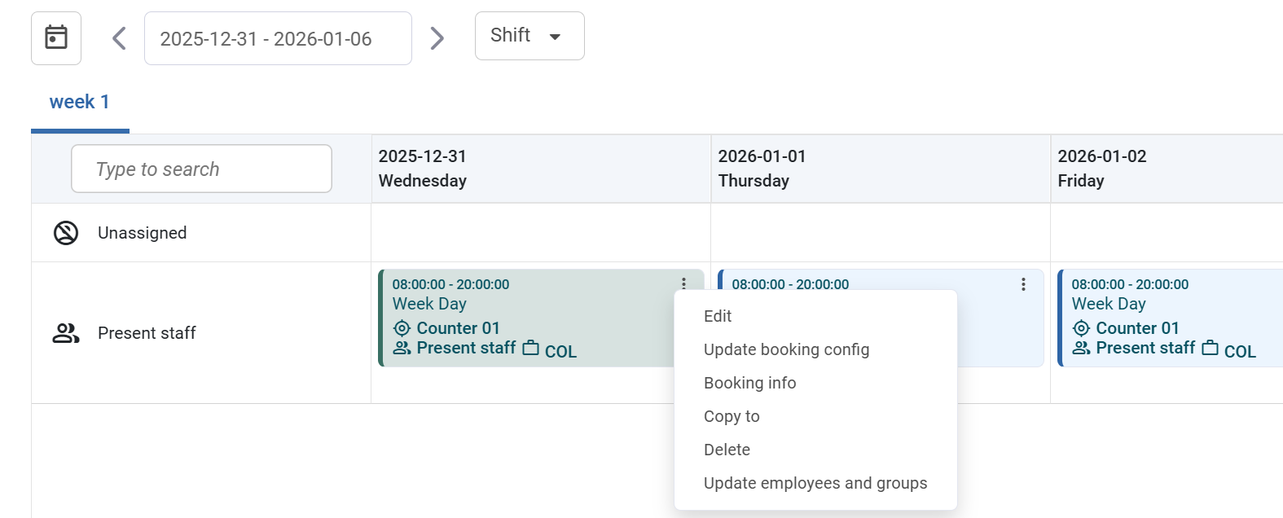
Task: Switch to the week 1 tab
Action: (80, 103)
